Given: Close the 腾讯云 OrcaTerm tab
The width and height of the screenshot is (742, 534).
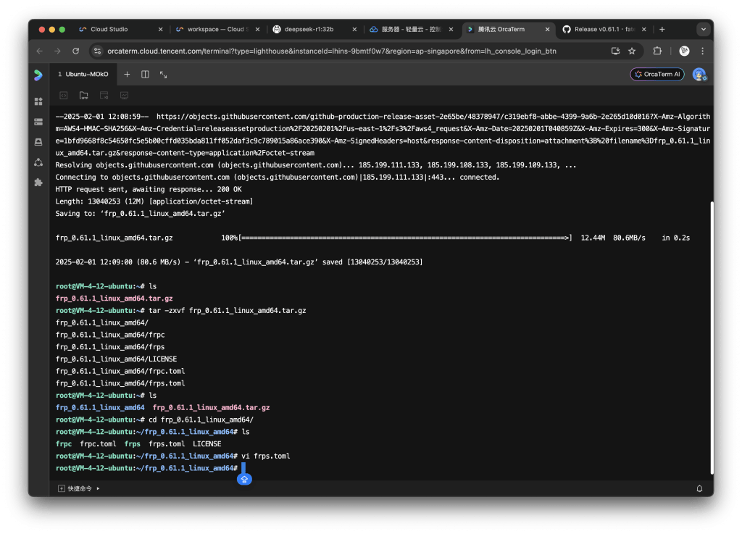Looking at the screenshot, I should click(548, 29).
